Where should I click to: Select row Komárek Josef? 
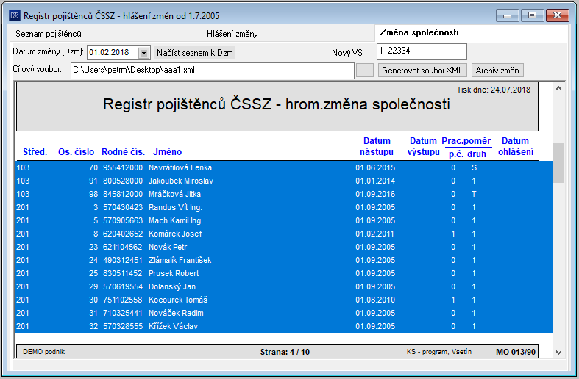tap(283, 234)
